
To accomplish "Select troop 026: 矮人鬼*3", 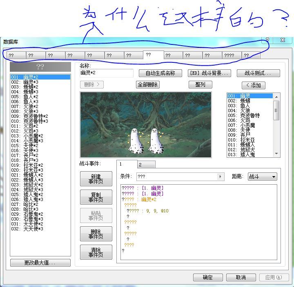I will coord(40,199).
